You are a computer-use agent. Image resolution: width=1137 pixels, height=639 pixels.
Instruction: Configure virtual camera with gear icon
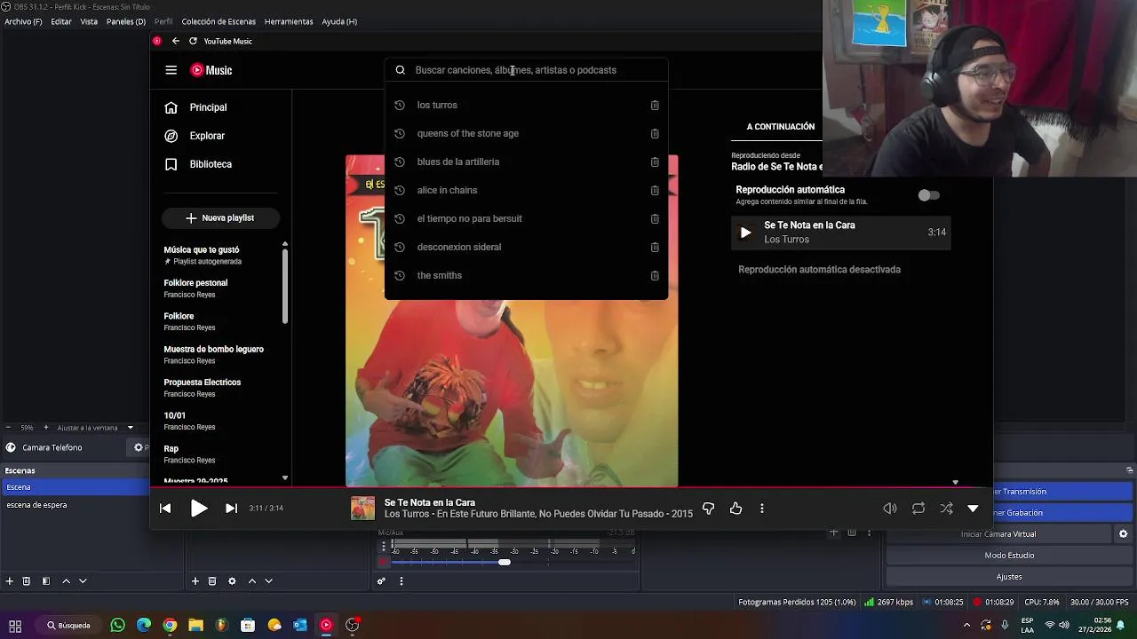click(x=1123, y=533)
